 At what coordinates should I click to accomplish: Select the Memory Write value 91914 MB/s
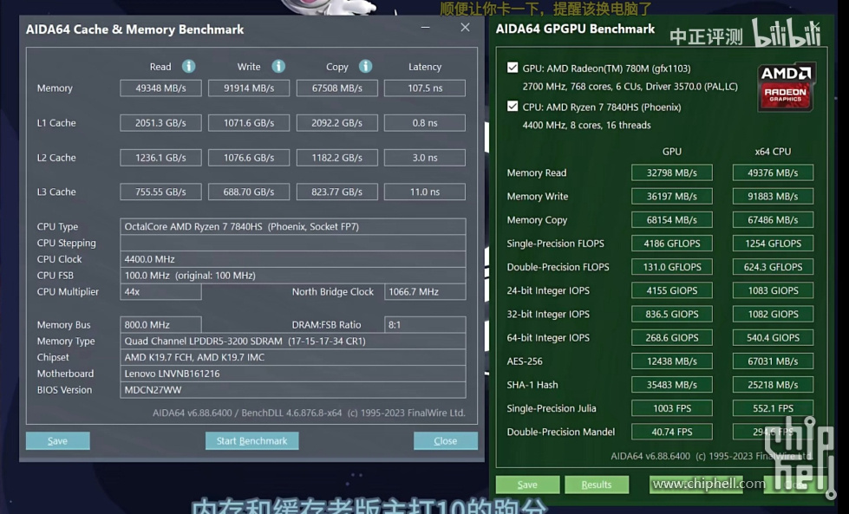[249, 88]
